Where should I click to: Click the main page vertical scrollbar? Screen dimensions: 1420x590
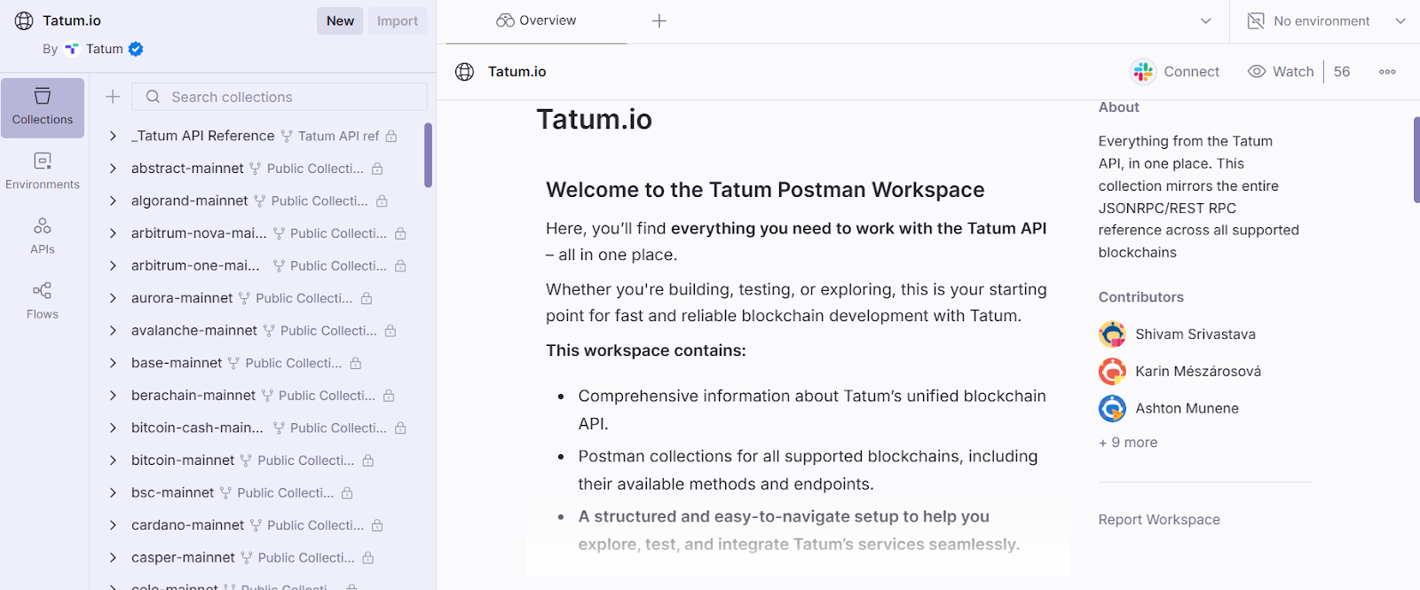coord(1416,160)
